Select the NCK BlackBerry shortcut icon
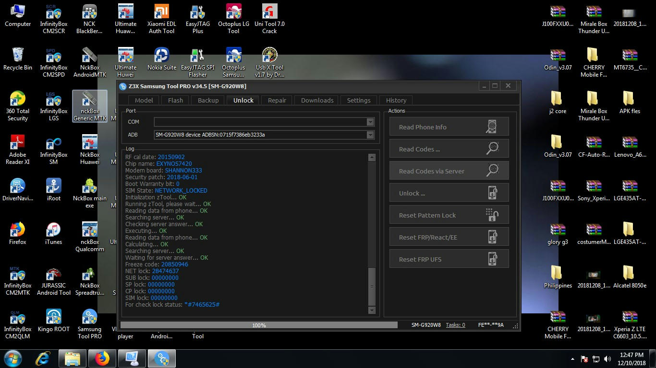 pyautogui.click(x=89, y=19)
